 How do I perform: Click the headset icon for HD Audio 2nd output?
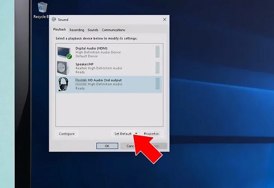[x=63, y=84]
